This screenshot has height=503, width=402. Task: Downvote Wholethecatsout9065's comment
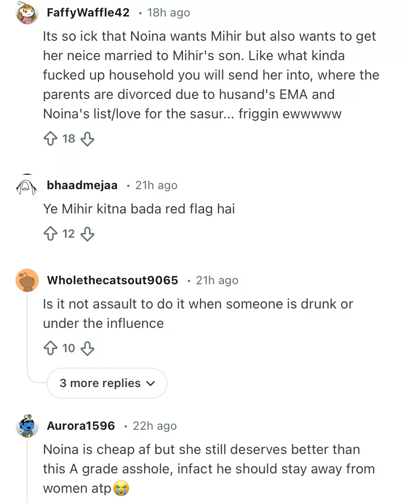pyautogui.click(x=86, y=348)
